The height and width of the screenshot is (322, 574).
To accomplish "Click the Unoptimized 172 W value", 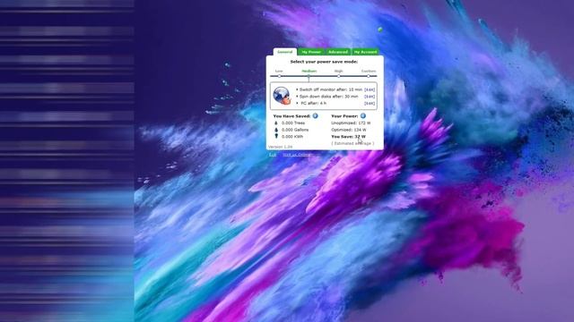I will pyautogui.click(x=351, y=123).
